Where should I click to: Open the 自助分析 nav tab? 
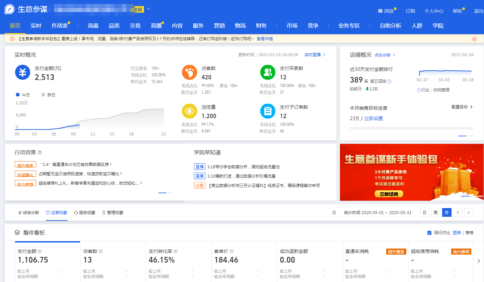click(x=391, y=26)
